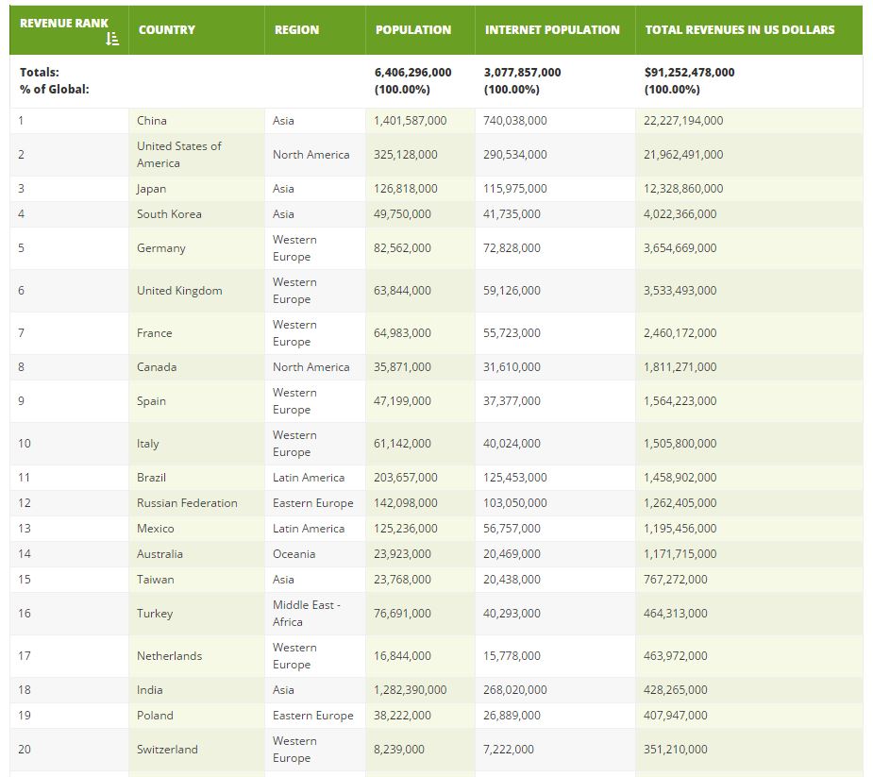Click the Totals label
873x777 pixels.
pos(39,73)
